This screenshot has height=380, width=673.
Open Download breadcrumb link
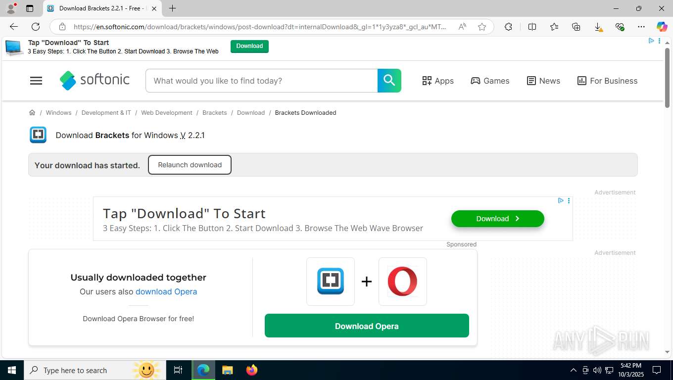click(251, 113)
